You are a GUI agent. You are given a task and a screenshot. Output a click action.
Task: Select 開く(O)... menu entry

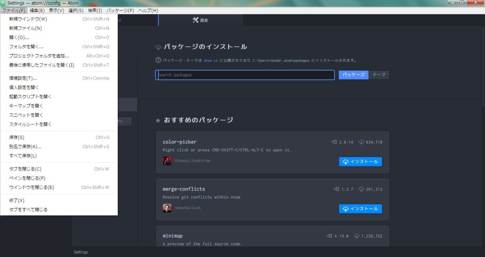tap(59, 37)
